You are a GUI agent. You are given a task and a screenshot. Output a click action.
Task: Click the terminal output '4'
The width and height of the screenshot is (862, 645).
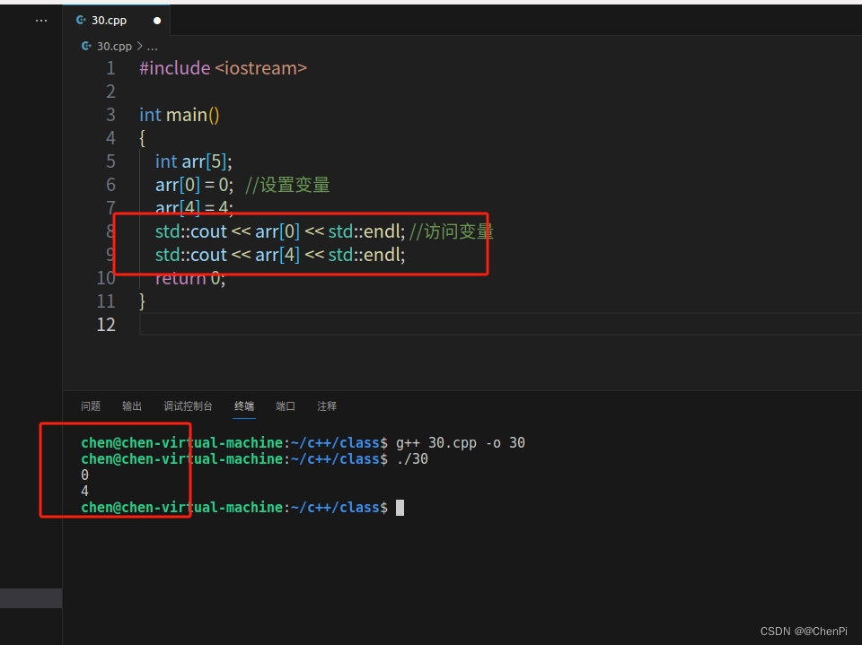(84, 492)
